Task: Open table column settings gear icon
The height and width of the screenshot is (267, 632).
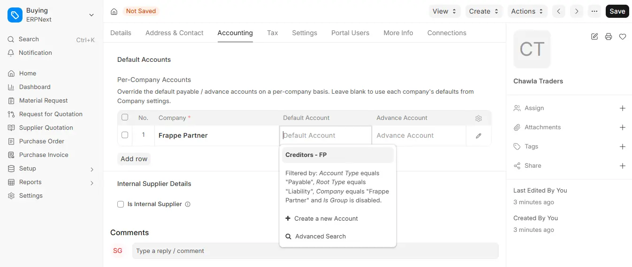Action: 479,119
